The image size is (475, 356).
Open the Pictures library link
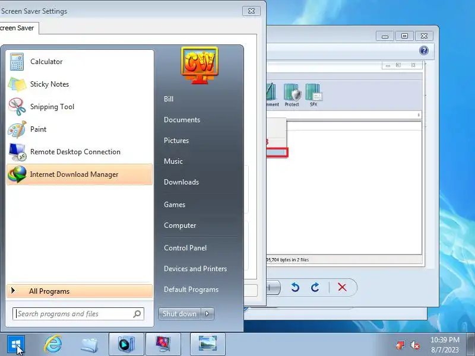[176, 141]
